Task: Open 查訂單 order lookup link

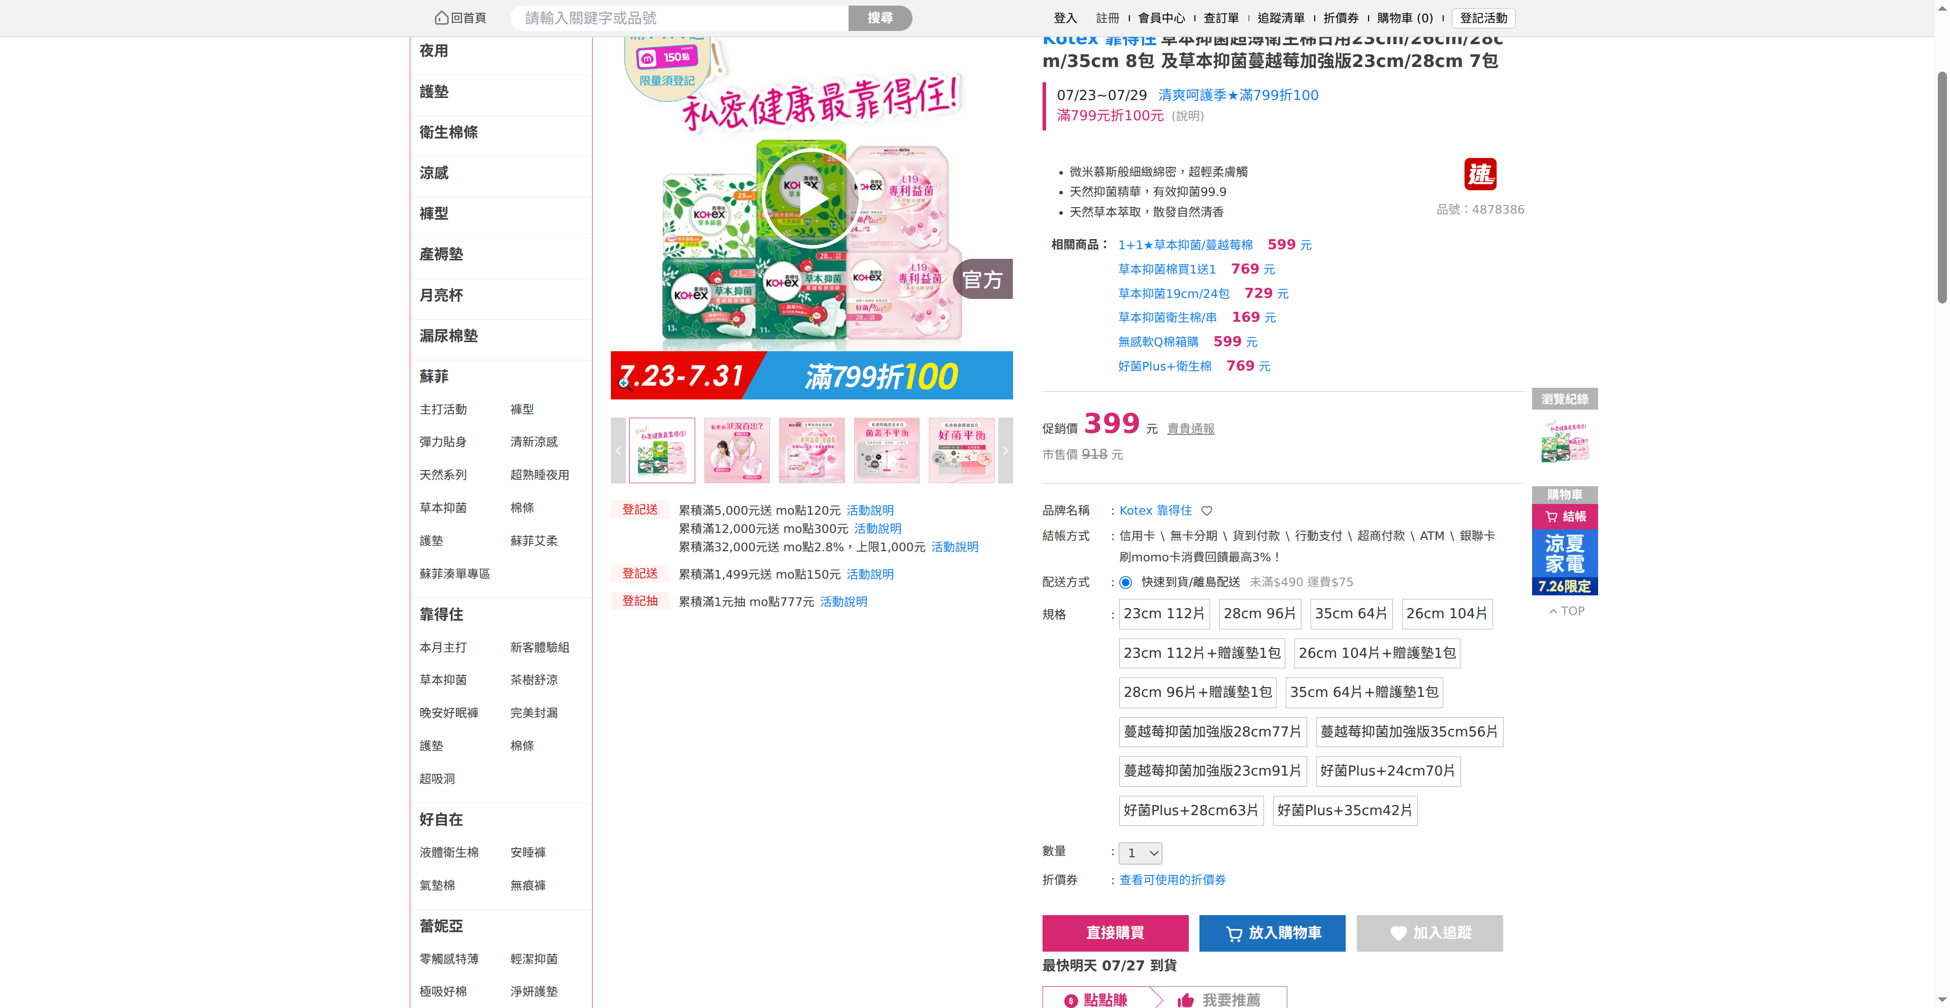Action: (1221, 17)
